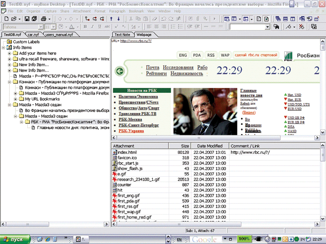Click the Cut scissors icon
The height and width of the screenshot is (244, 326).
click(x=131, y=19)
